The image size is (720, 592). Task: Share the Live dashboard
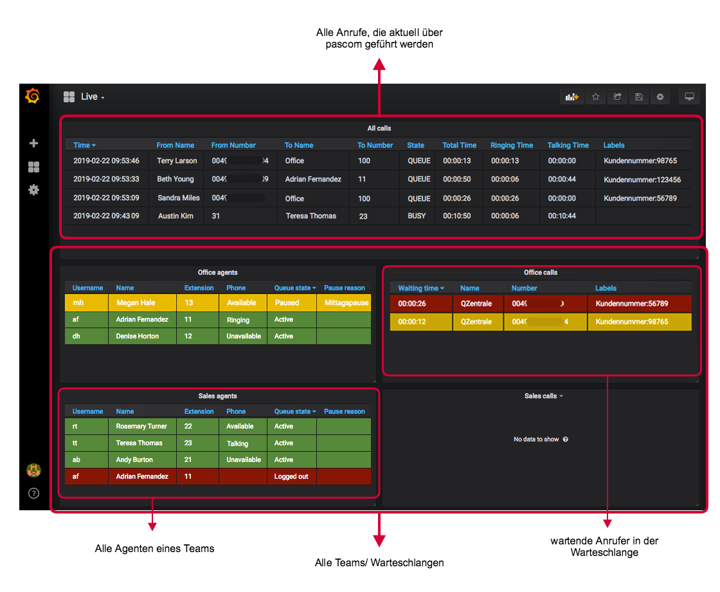(617, 96)
